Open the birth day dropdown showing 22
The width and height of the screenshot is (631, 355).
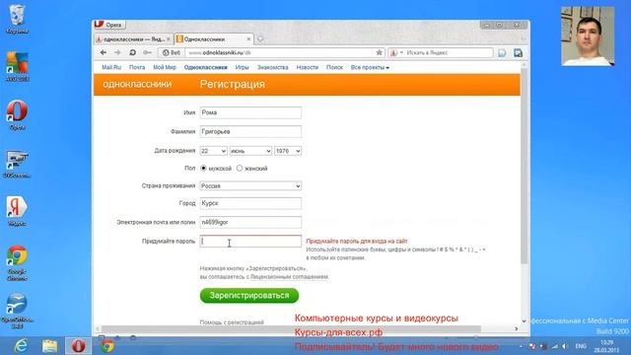coord(213,151)
